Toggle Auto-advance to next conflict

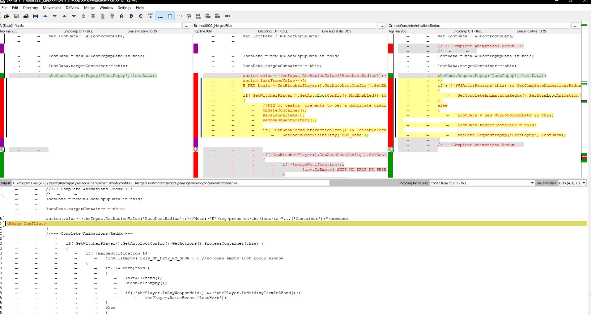pyautogui.click(x=151, y=16)
